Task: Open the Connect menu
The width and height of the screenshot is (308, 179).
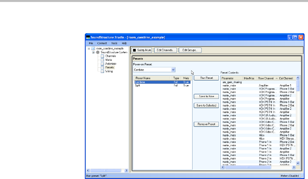Action: [102, 43]
